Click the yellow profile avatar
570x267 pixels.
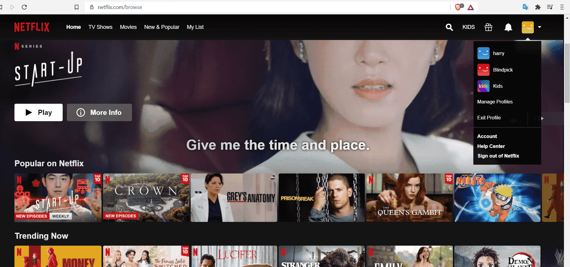(528, 27)
